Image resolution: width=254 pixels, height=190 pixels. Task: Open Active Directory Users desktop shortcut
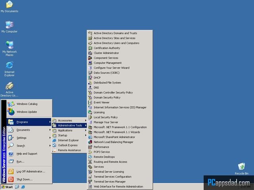coord(10,89)
